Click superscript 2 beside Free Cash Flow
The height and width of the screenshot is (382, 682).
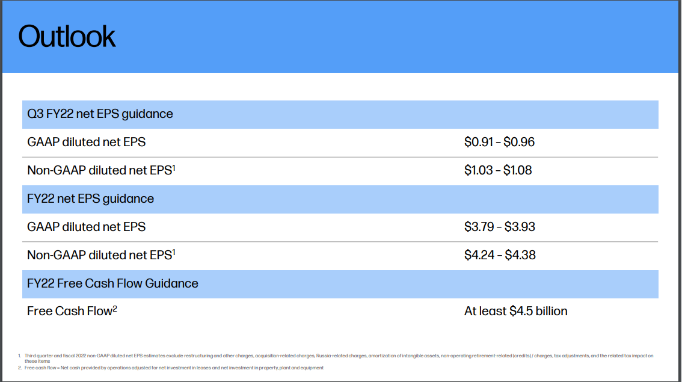click(114, 309)
